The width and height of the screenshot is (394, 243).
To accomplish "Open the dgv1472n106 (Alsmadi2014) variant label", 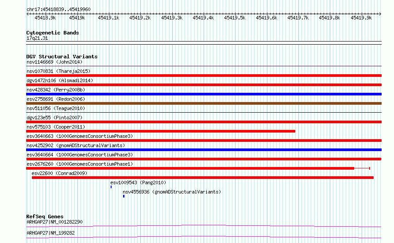I will [60, 80].
